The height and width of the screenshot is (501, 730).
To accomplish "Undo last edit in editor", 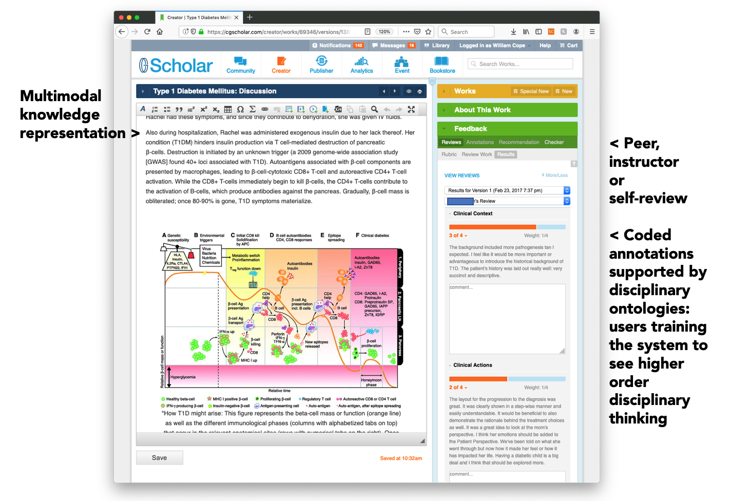I will pyautogui.click(x=387, y=109).
